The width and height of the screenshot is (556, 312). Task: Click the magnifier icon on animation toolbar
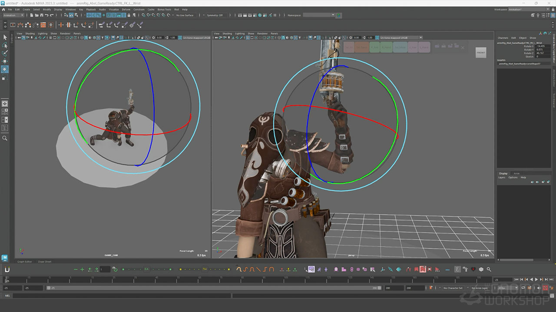489,270
